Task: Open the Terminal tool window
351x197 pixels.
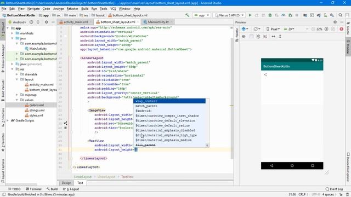Action: (x=33, y=189)
